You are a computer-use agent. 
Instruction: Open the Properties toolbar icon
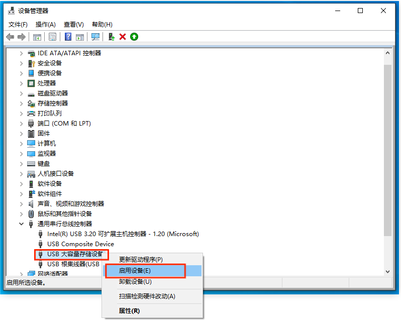[x=52, y=37]
